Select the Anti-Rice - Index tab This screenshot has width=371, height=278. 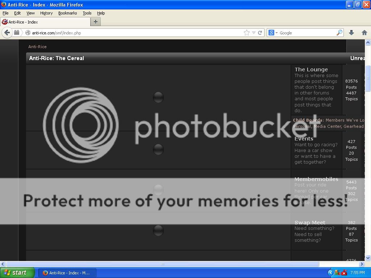pos(45,22)
